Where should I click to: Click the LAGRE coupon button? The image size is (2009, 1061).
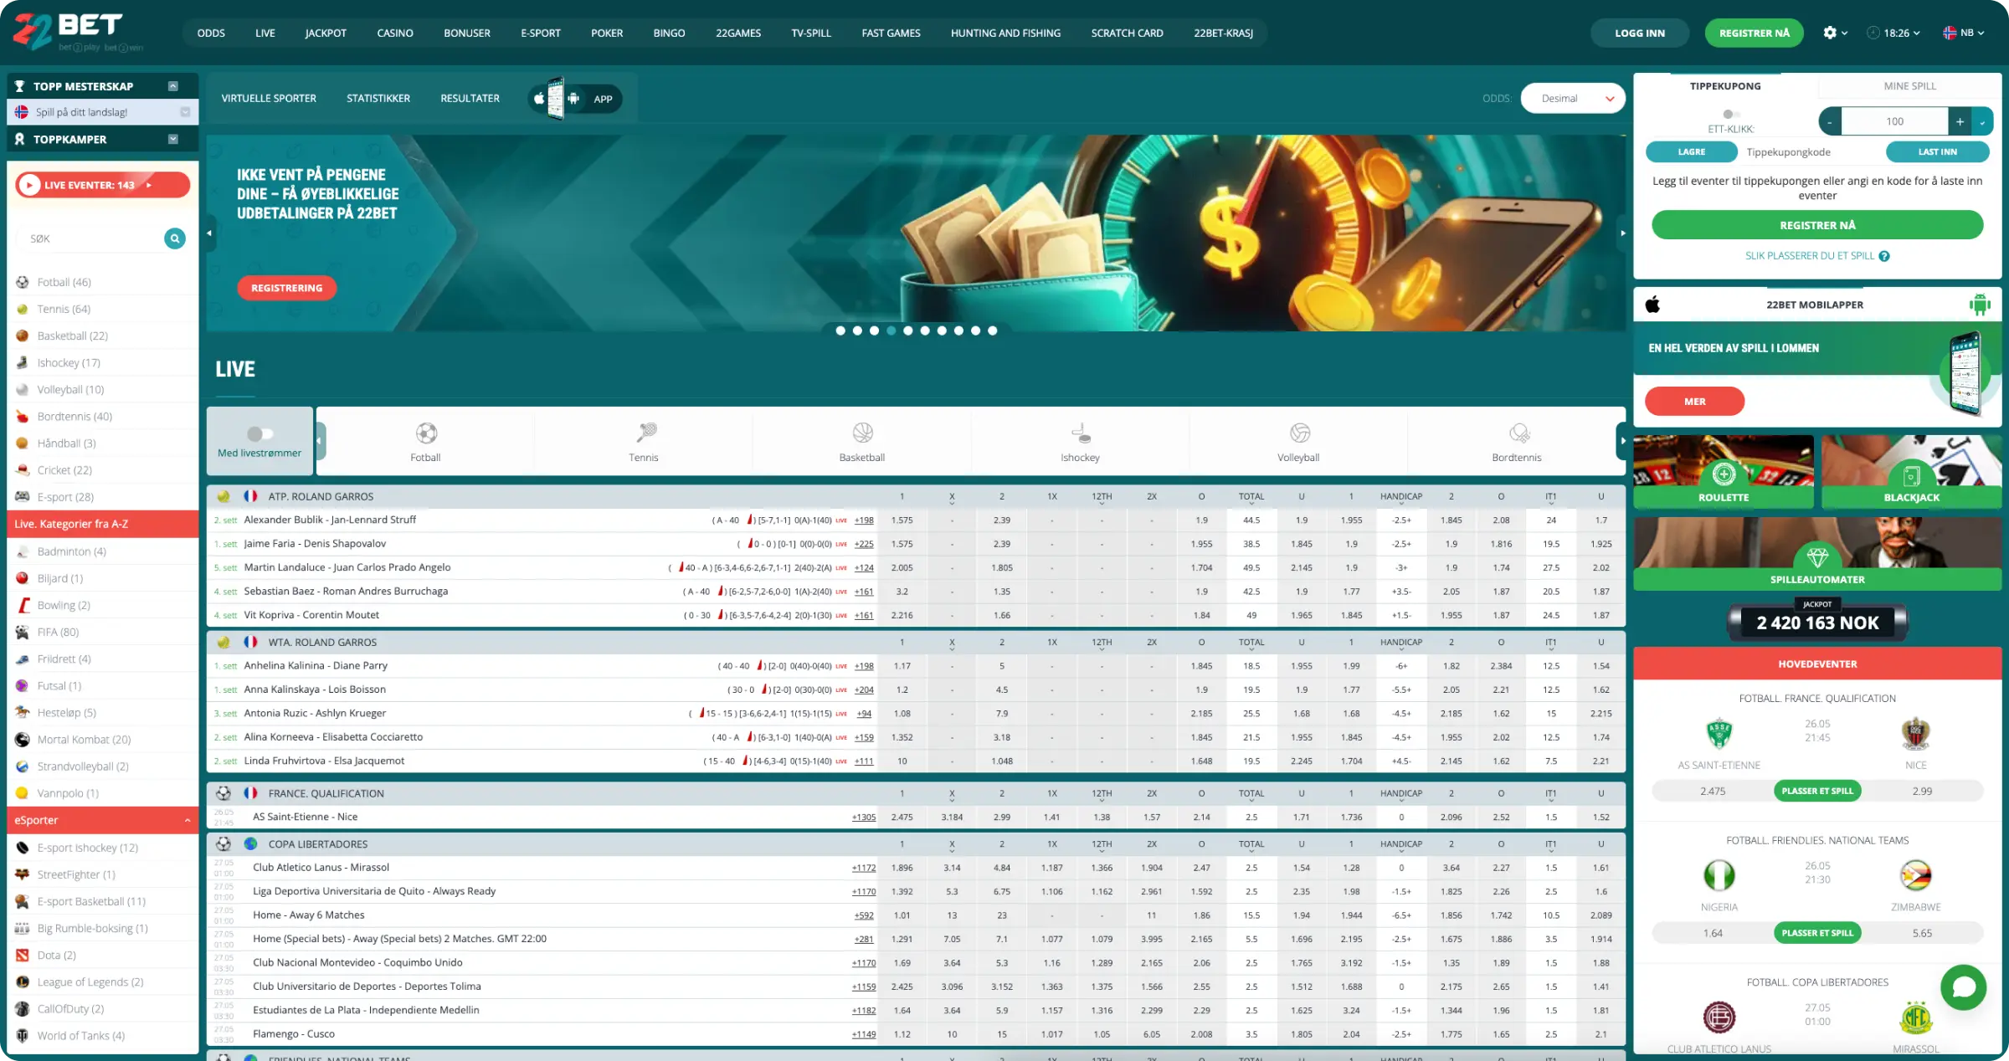[x=1692, y=151]
